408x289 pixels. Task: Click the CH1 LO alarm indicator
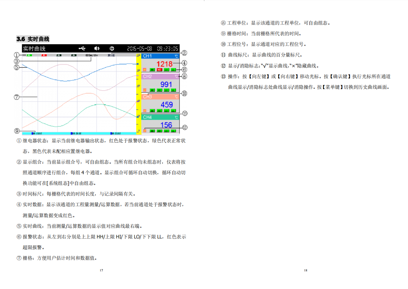[x=166, y=70]
